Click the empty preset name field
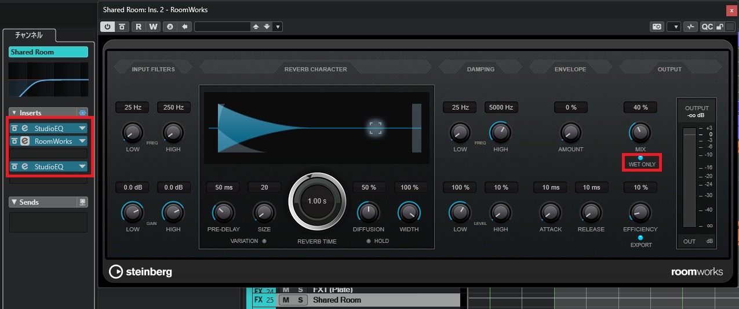The image size is (739, 309). (223, 27)
